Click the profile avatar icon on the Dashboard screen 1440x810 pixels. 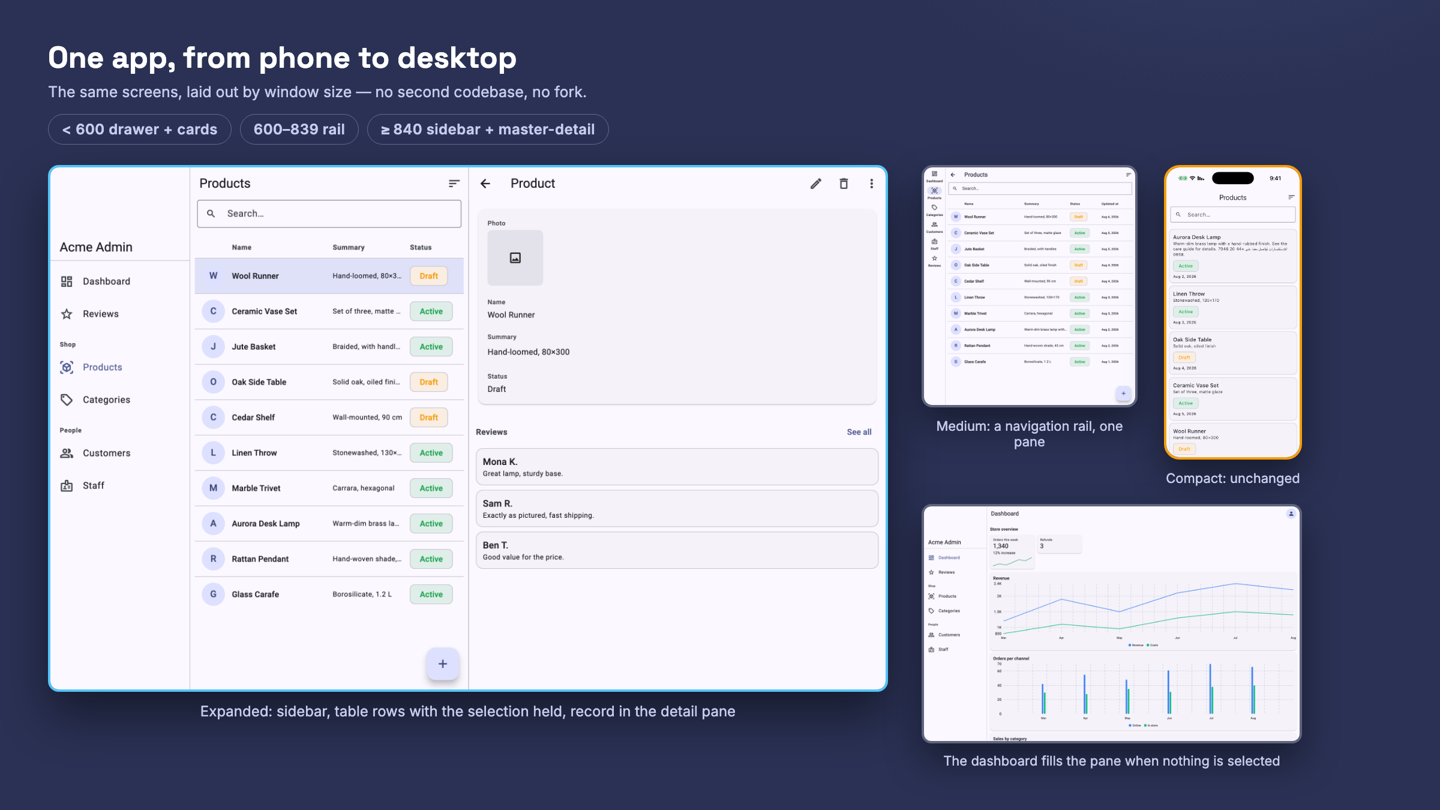(1291, 514)
